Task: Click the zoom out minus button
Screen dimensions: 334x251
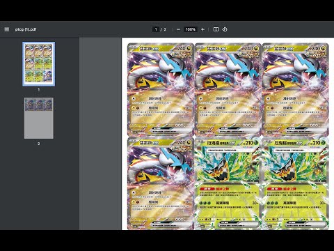Action: point(178,29)
